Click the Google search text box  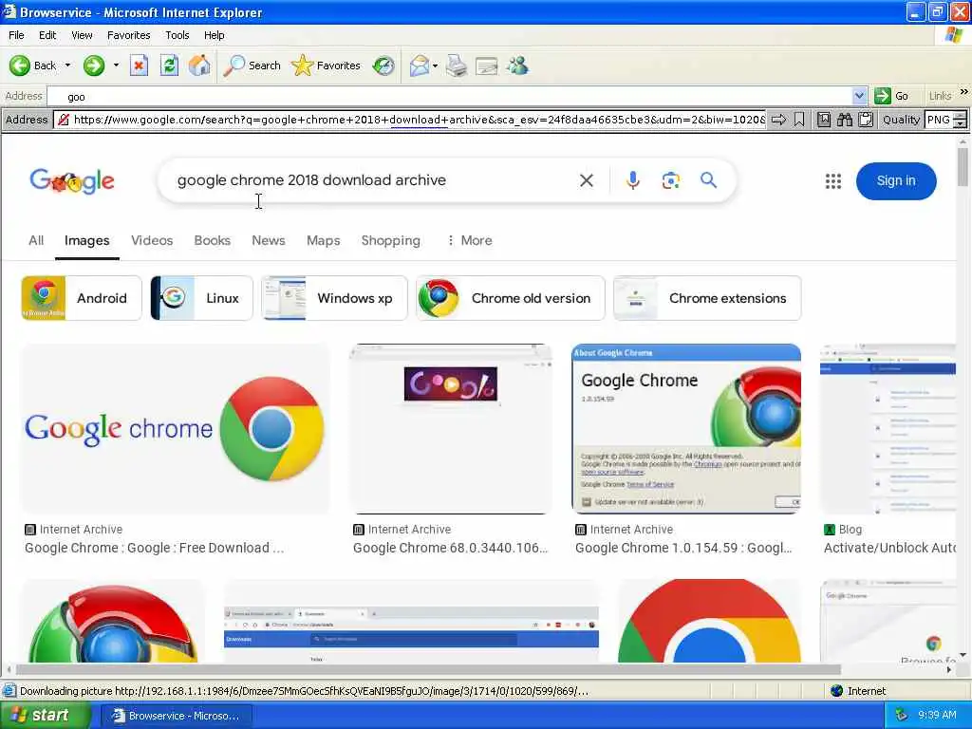(x=372, y=180)
